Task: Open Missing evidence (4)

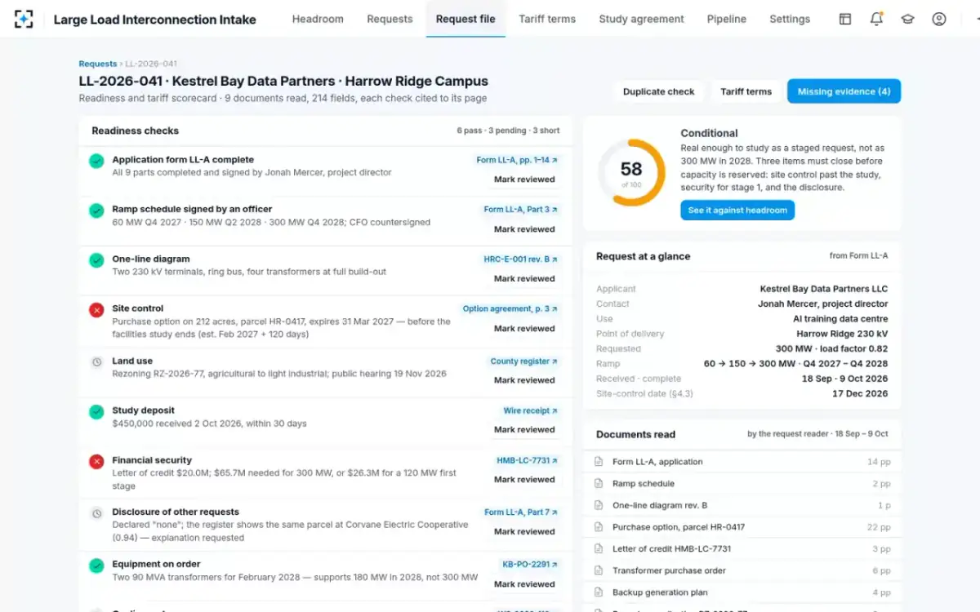Action: 844,91
